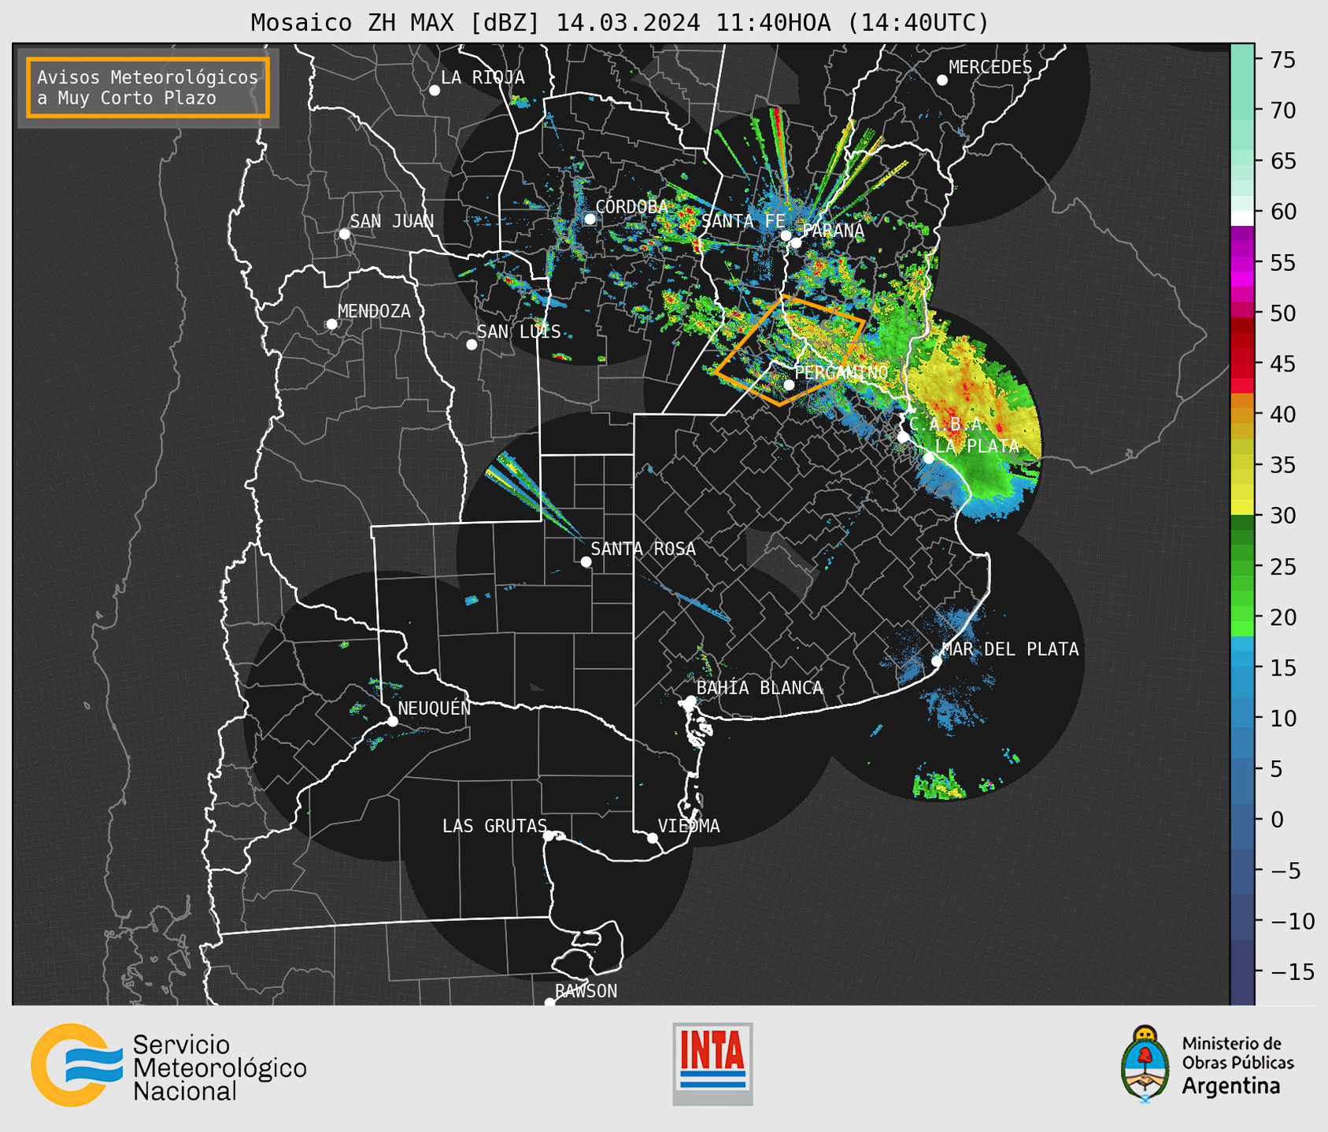Click the Argentina coat of arms emblem
1328x1132 pixels.
(1145, 1064)
